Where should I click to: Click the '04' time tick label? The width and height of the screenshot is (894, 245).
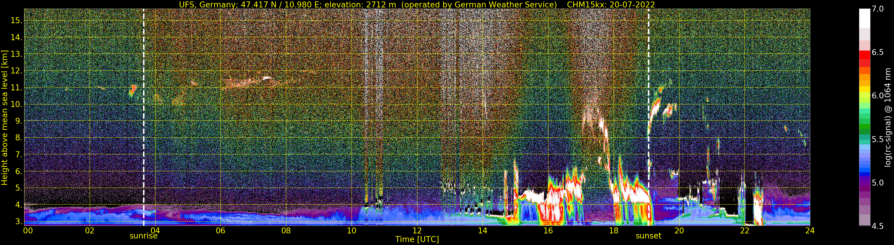tap(155, 230)
